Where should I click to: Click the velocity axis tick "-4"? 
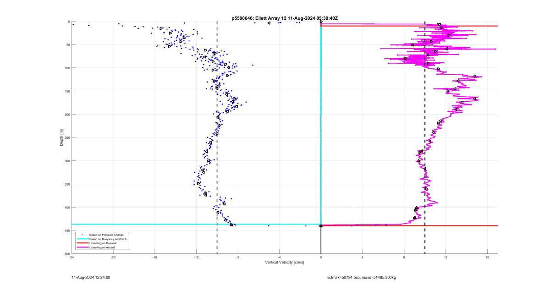pos(279,257)
